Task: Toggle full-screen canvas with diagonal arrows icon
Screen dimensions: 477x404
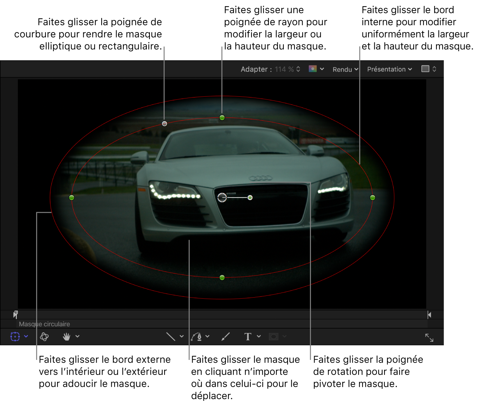Action: click(429, 337)
